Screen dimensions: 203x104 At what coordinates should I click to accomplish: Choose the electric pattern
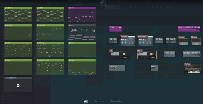tap(18, 32)
